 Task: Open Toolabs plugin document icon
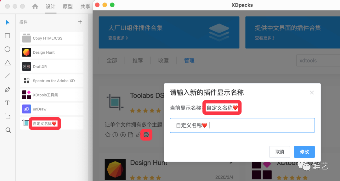tap(131, 135)
